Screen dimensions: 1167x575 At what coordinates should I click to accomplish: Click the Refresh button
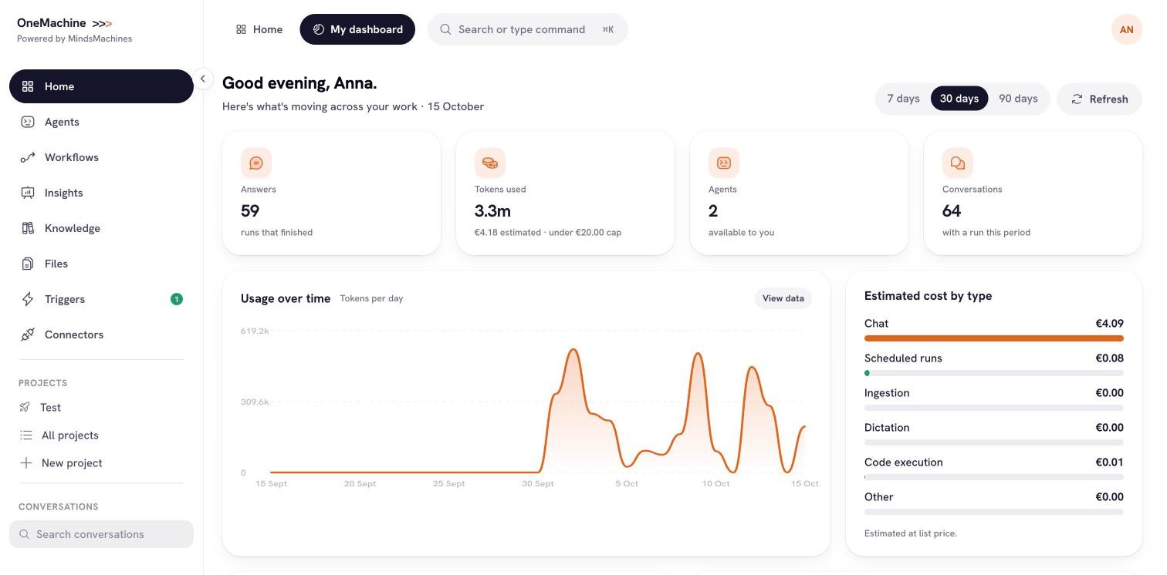[1099, 99]
